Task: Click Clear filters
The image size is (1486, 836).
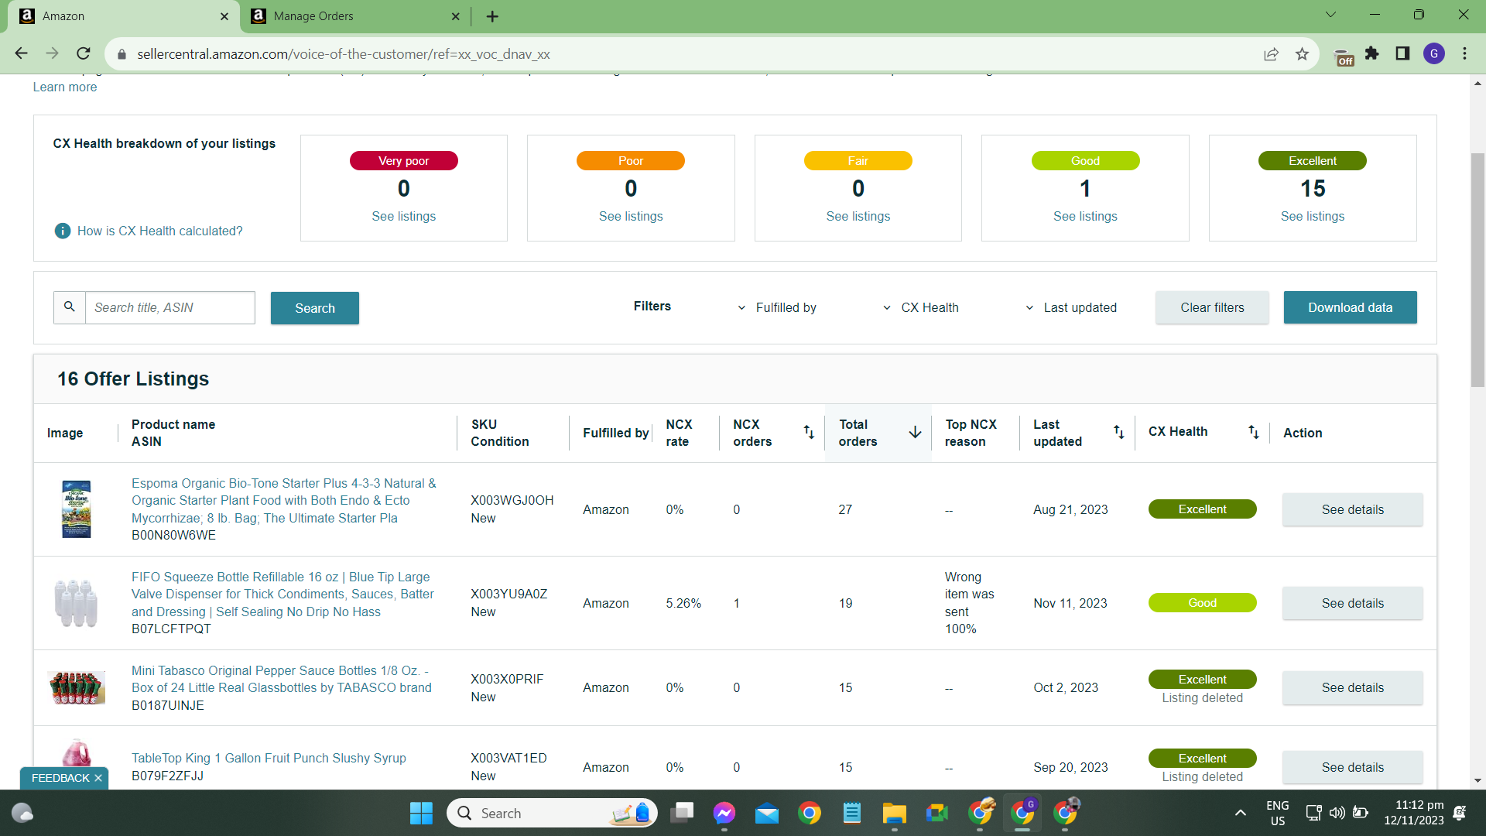Action: [x=1212, y=307]
